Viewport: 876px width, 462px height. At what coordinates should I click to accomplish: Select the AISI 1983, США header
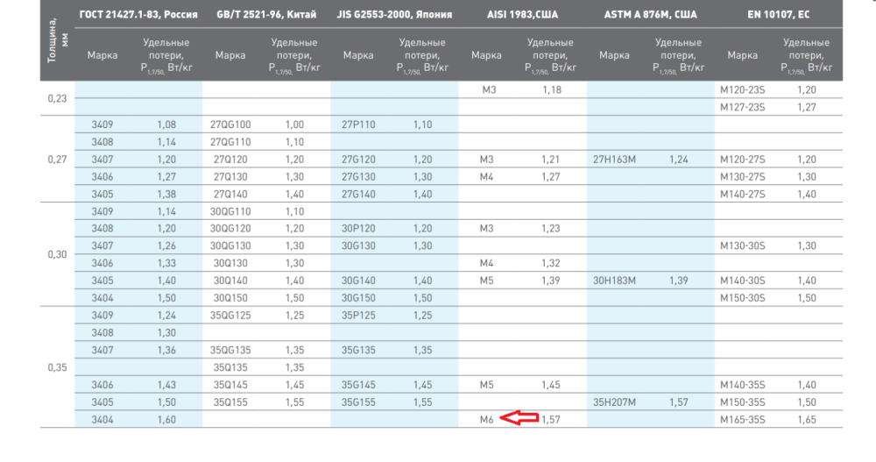pyautogui.click(x=521, y=15)
